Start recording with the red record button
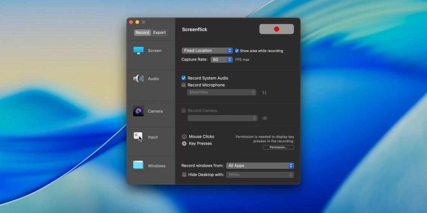The height and width of the screenshot is (213, 427). [276, 29]
